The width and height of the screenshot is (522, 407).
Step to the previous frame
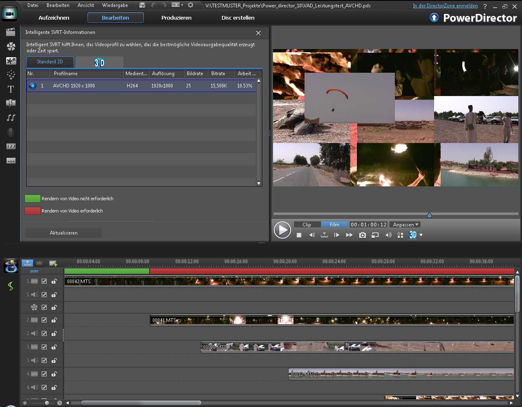[311, 235]
